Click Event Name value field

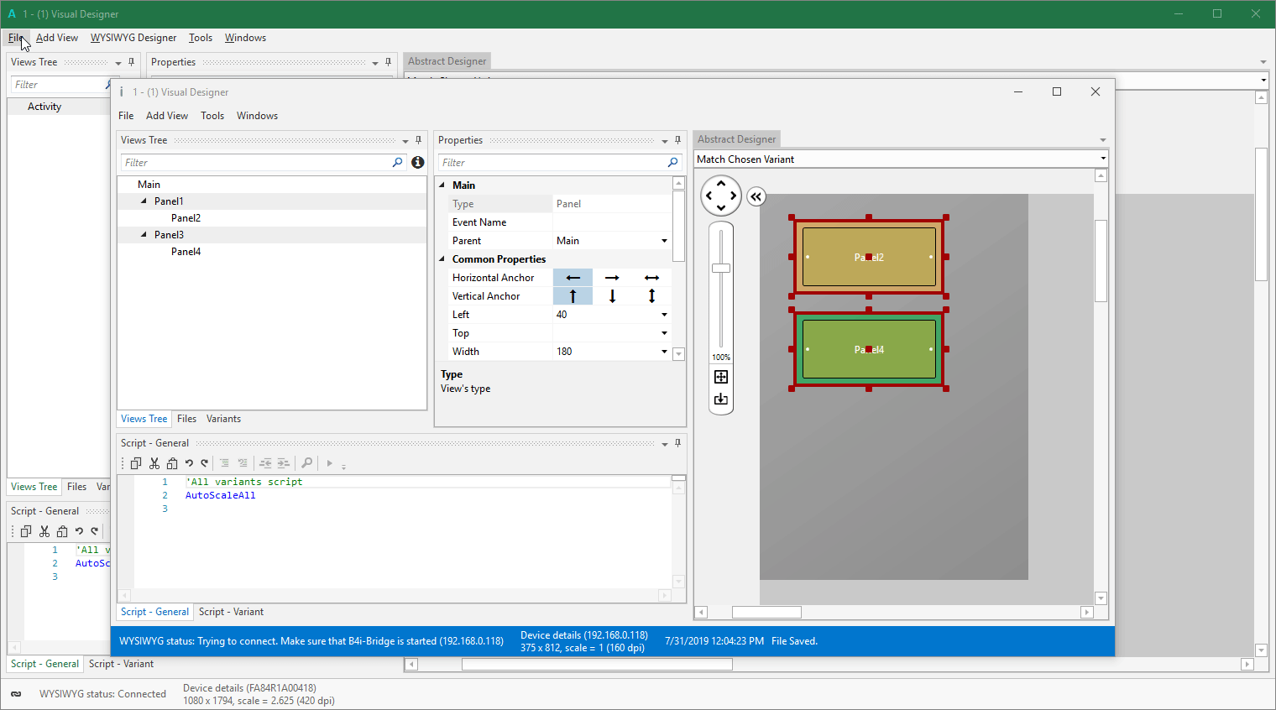click(612, 222)
